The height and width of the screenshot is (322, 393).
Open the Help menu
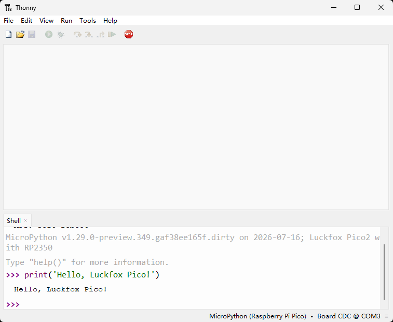pyautogui.click(x=110, y=21)
